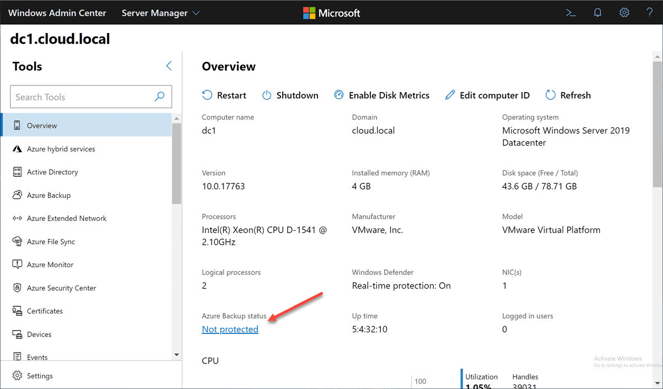Click the Restart server button
This screenshot has width=663, height=389.
[x=224, y=95]
